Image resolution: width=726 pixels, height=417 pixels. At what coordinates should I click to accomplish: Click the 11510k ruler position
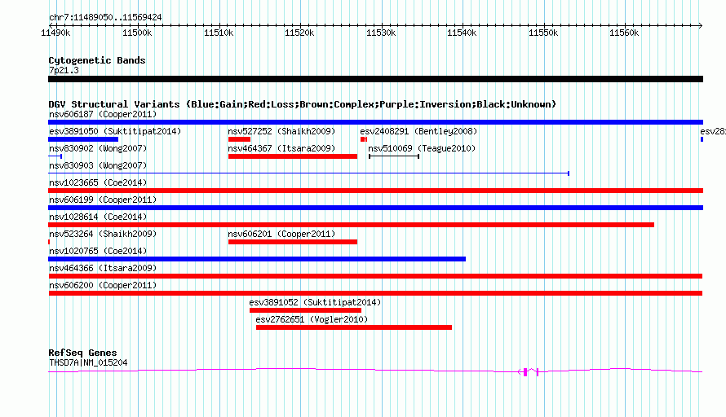219,33
